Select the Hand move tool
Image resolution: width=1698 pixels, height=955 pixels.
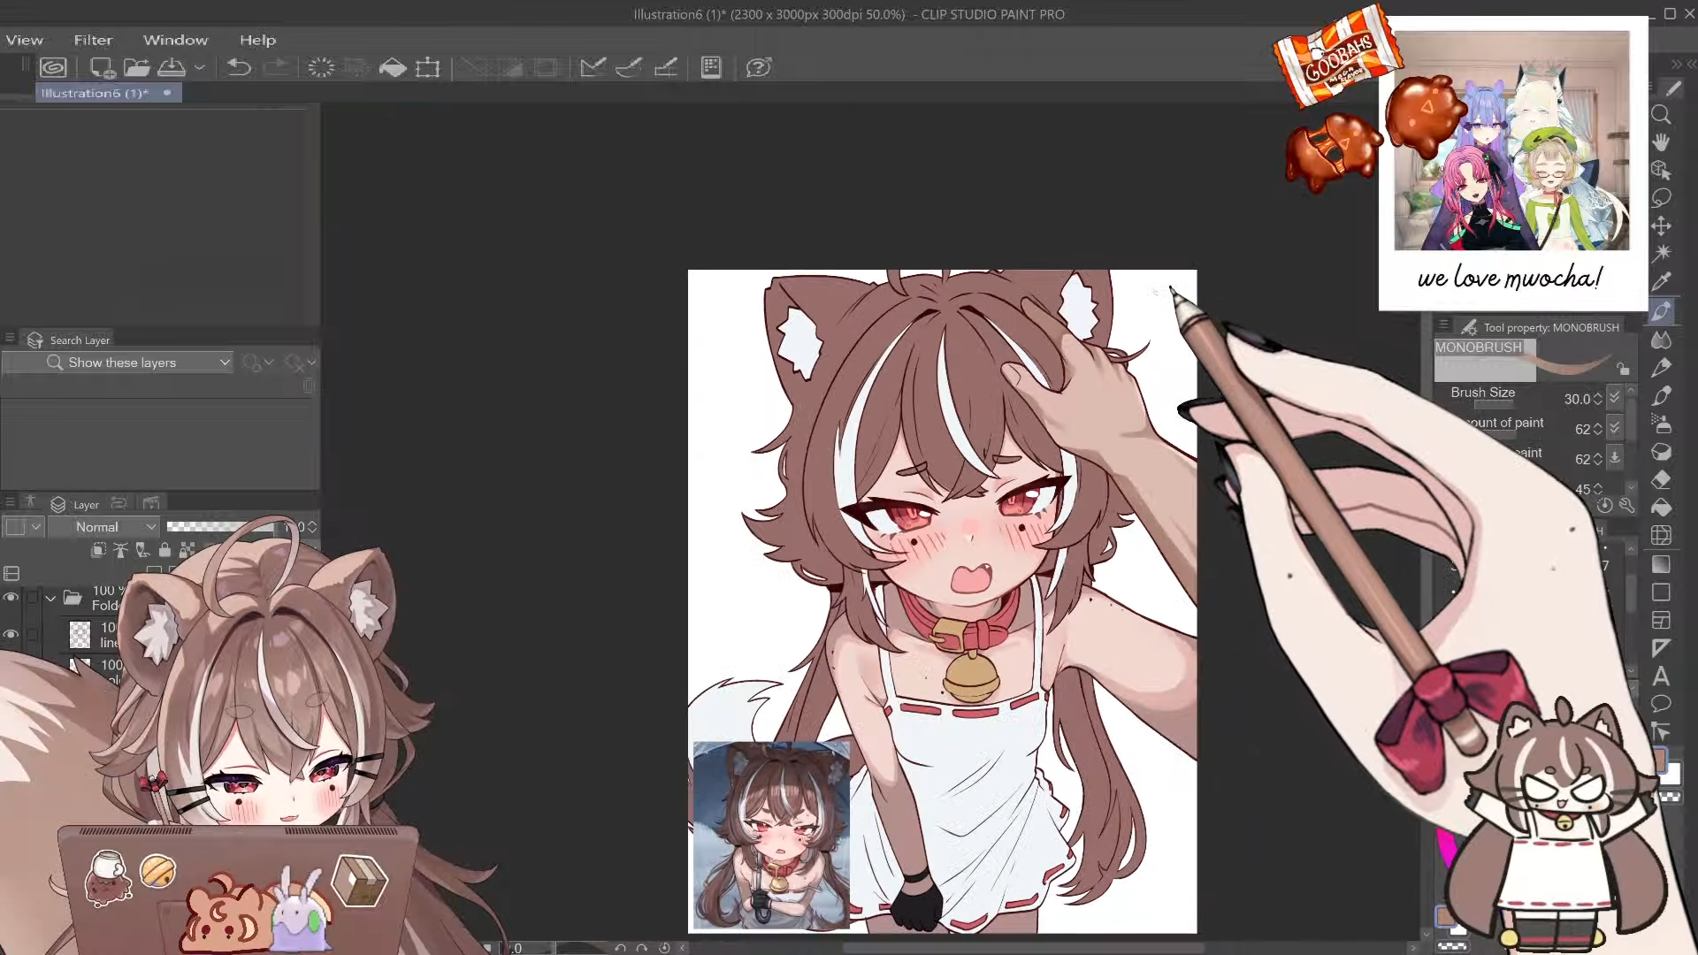tap(1661, 143)
